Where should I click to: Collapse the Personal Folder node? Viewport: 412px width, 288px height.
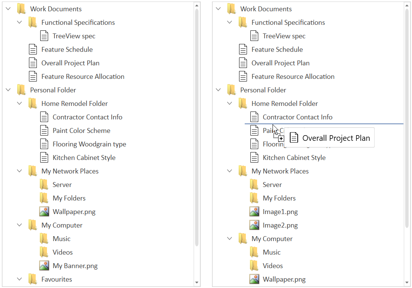8,90
